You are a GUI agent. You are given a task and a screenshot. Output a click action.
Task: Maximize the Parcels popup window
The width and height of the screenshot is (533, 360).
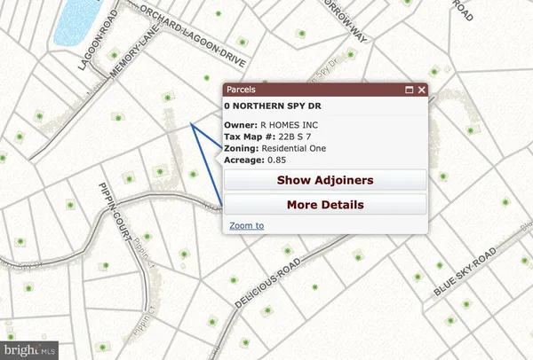(410, 90)
